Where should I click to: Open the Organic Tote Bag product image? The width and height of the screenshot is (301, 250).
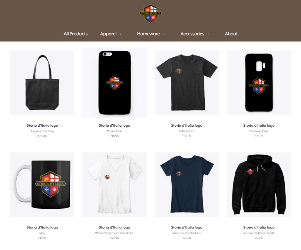point(42,83)
